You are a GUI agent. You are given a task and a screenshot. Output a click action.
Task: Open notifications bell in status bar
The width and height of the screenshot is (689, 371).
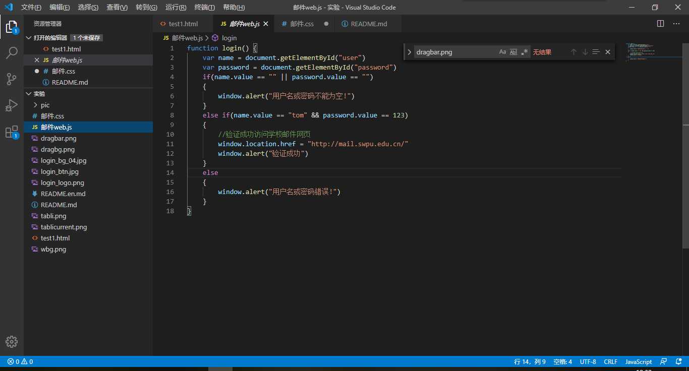(679, 361)
